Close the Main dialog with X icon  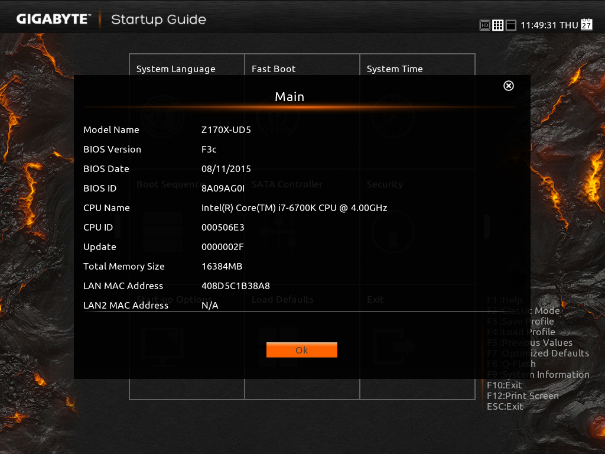(509, 86)
